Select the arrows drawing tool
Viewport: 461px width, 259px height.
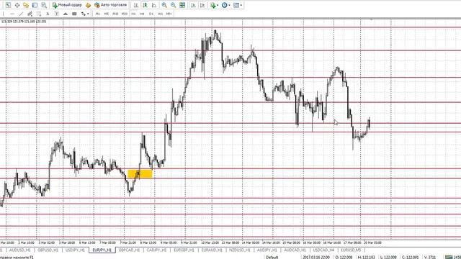84,14
